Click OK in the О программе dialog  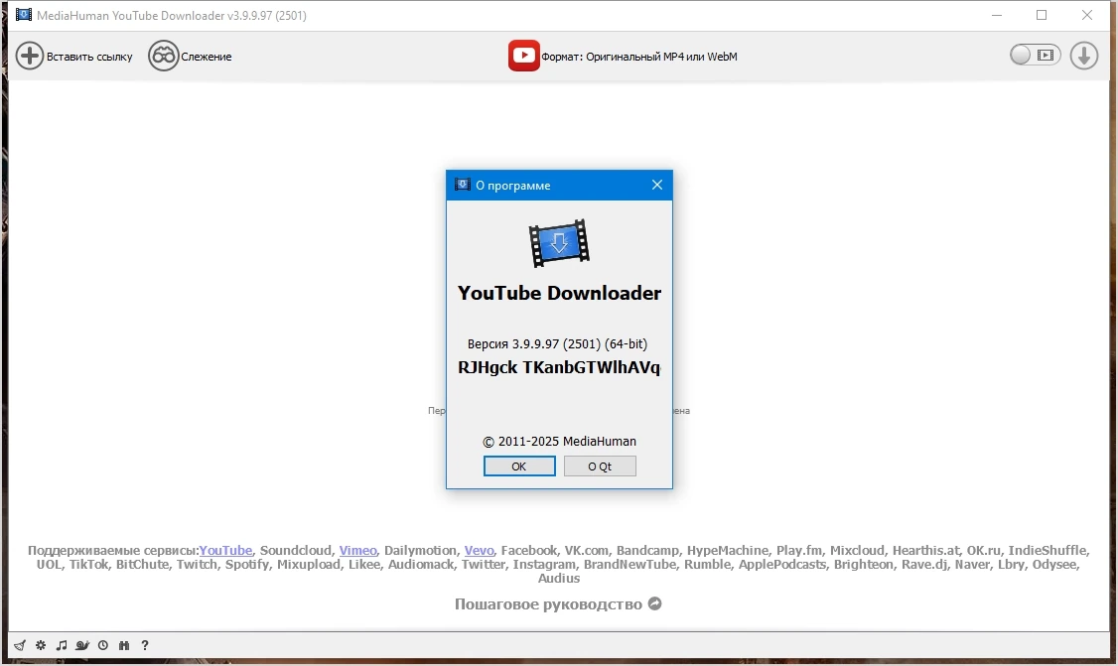point(519,466)
